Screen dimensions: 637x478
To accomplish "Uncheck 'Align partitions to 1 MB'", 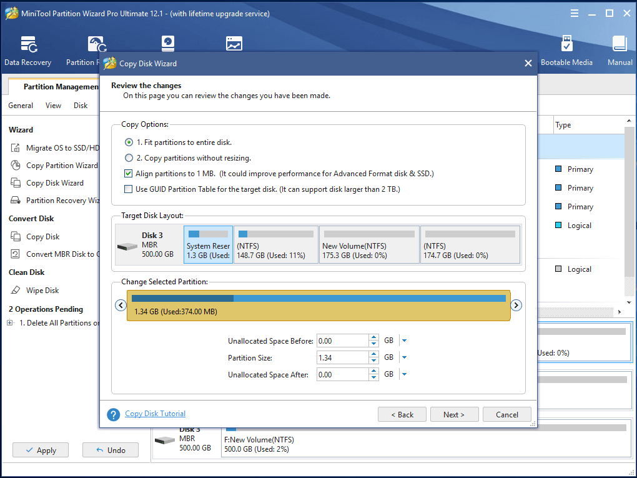I will coord(129,174).
